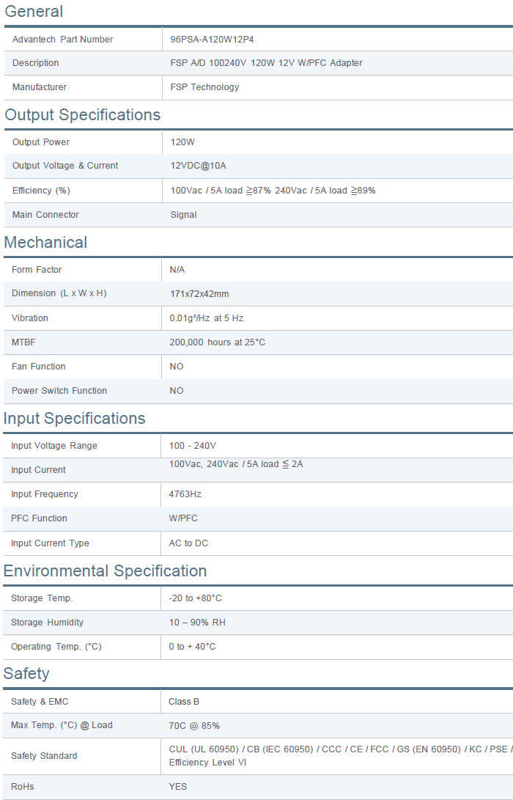This screenshot has width=513, height=800.
Task: Click the Mechanical section heading
Action: [x=45, y=243]
